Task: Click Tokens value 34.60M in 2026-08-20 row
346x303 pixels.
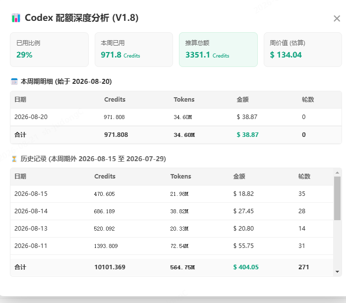Action: [183, 117]
